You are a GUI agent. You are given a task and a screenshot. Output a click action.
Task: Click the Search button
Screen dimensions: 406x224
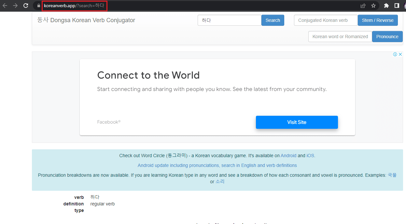(x=273, y=20)
